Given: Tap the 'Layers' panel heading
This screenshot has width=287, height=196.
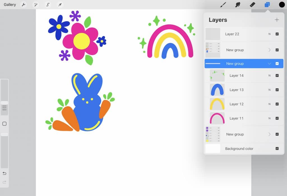Looking at the screenshot, I should coord(218,20).
